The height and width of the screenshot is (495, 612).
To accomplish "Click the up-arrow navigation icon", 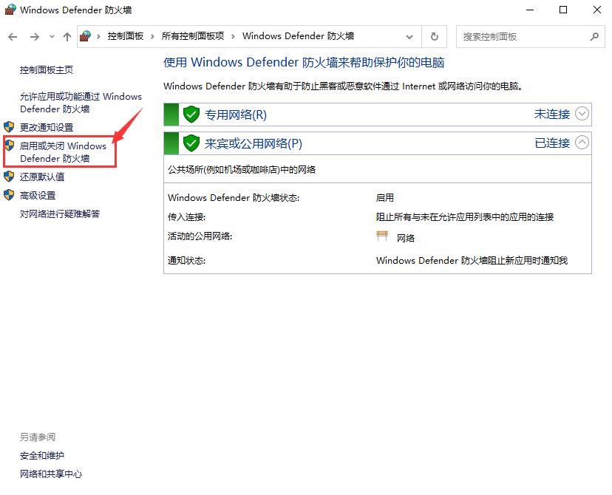I will point(67,36).
